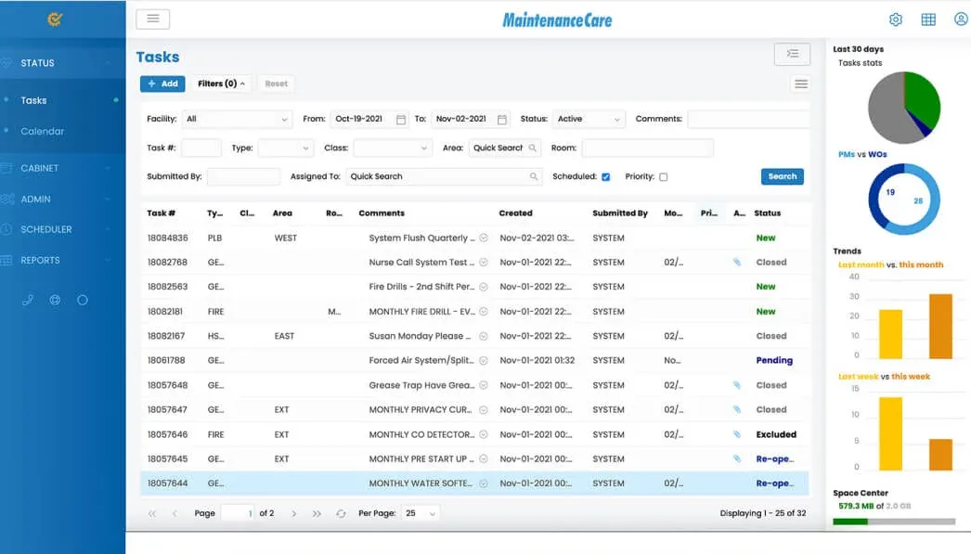
Task: Sort by Status column header
Action: [768, 213]
